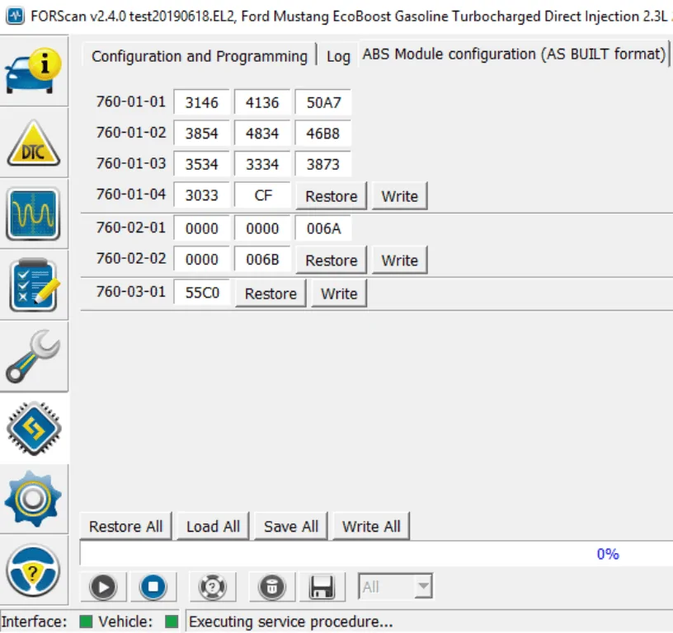
Task: Open the gear settings section
Action: tap(34, 499)
